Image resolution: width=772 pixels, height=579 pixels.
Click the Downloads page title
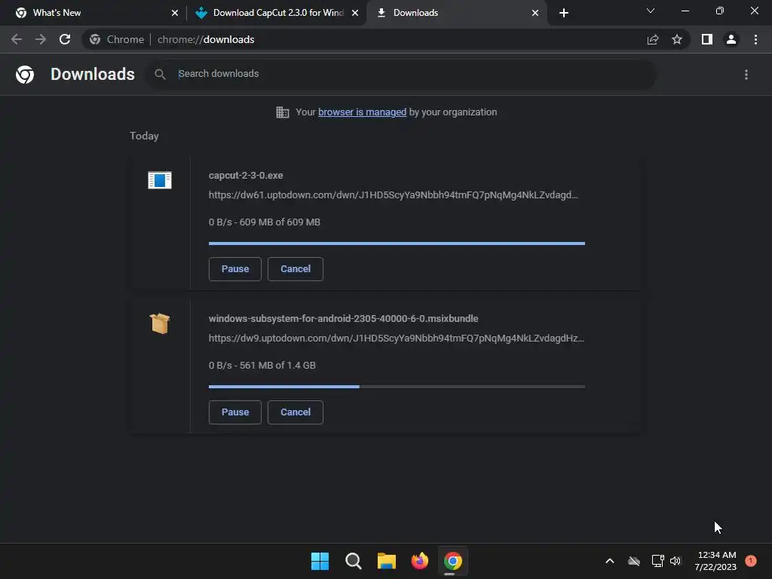click(93, 75)
